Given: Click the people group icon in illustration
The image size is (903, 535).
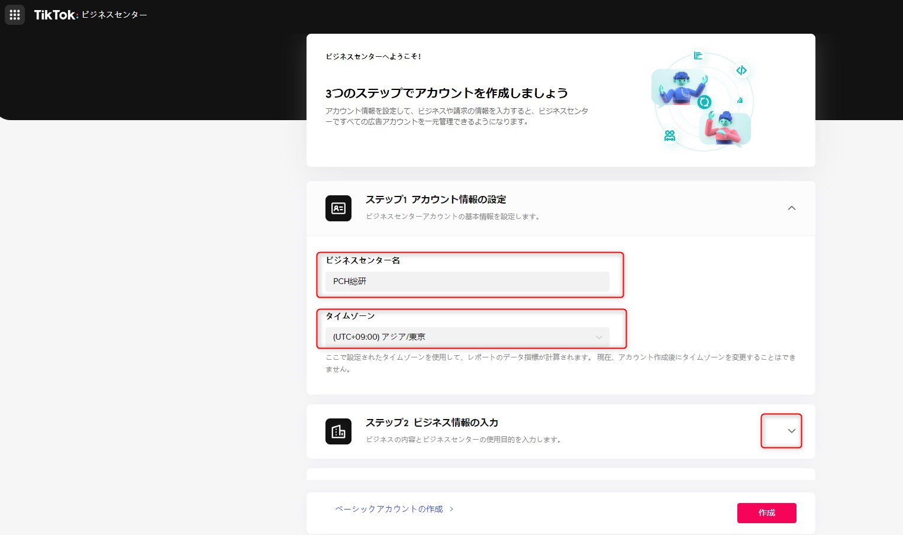Looking at the screenshot, I should (670, 136).
